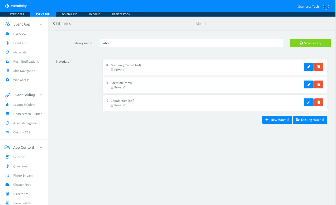Screen dimensions: 336x205
Task: Click the eventfinity logo
Action: [16, 6]
